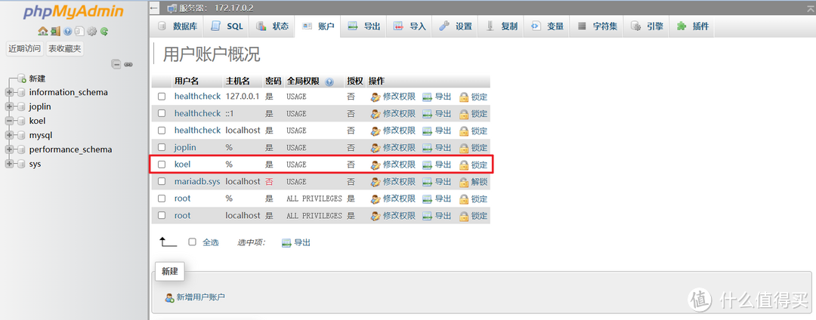This screenshot has height=320, width=816.
Task: Collapse the navigation panel arrow
Action: tap(153, 8)
